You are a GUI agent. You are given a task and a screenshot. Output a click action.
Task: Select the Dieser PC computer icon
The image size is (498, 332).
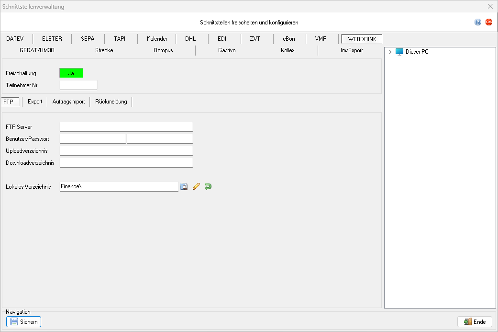click(399, 52)
